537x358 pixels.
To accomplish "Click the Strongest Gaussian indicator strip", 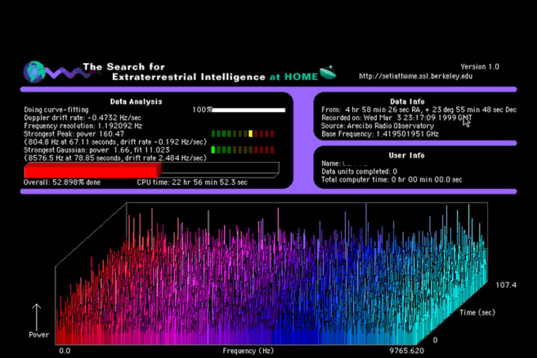I will coord(243,149).
